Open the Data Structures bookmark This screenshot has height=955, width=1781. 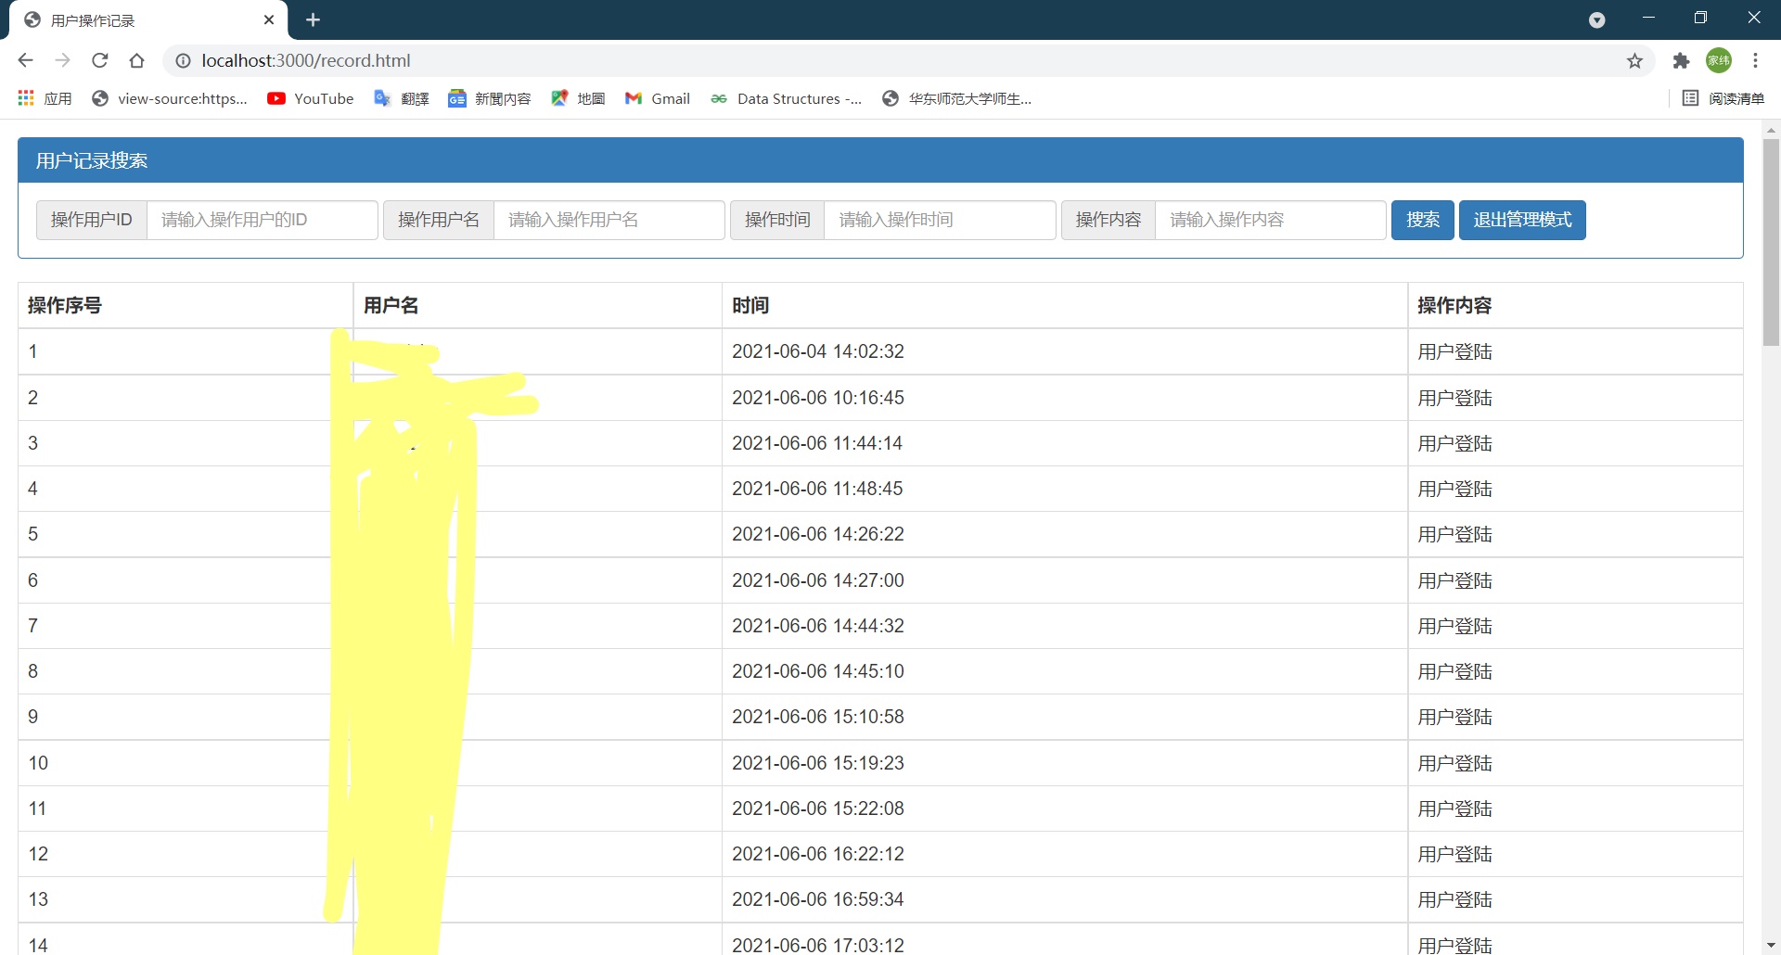786,98
